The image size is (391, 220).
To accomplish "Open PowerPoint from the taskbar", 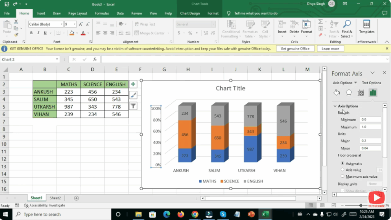I will pyautogui.click(x=251, y=214).
